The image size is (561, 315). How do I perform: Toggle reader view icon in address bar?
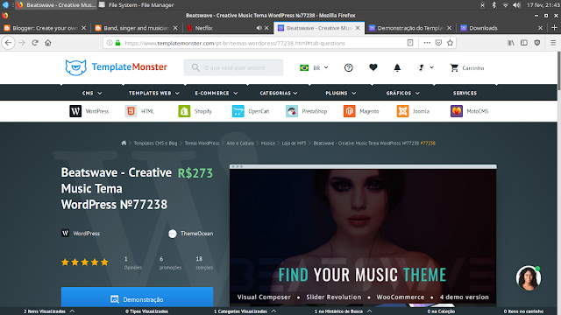point(410,43)
